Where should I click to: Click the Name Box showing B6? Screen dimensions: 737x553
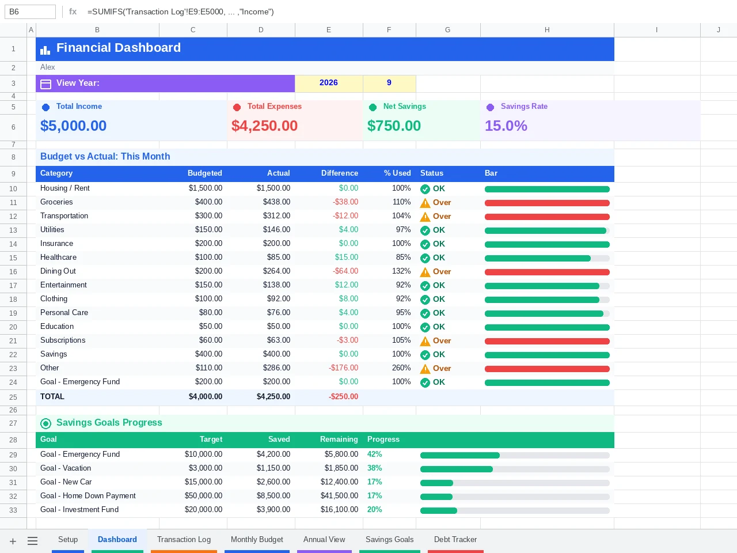coord(30,12)
